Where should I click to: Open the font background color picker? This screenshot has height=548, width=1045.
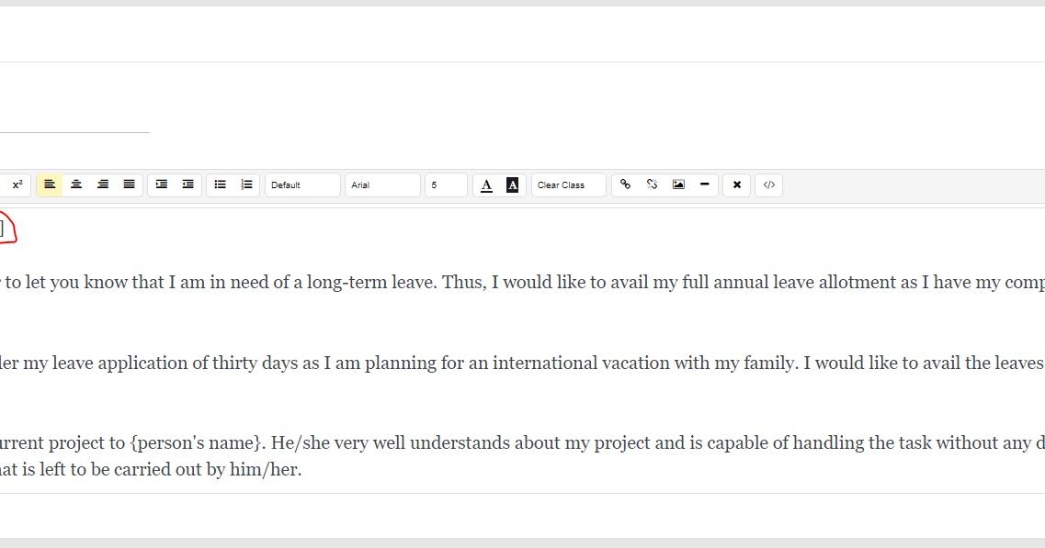(x=512, y=185)
